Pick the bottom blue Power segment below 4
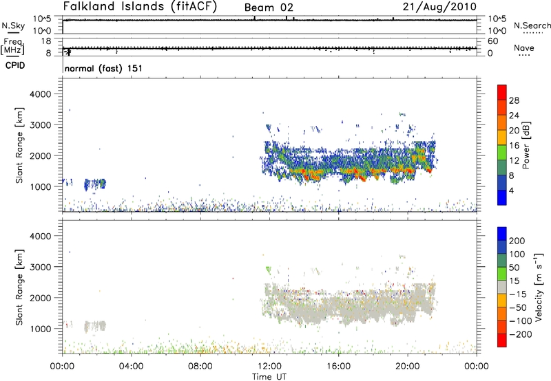This screenshot has height=381, width=551. [x=502, y=197]
